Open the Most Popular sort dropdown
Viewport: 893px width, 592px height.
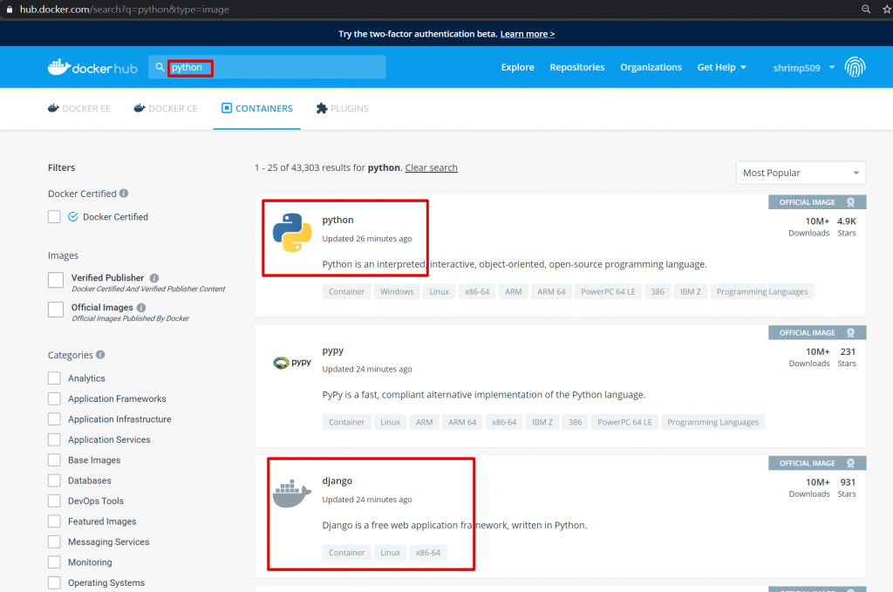(801, 173)
